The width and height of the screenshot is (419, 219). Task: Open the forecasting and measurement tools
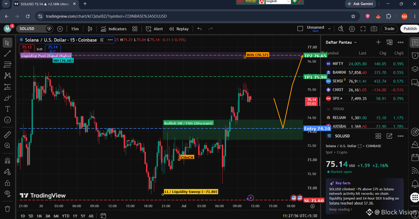[x=7, y=87]
